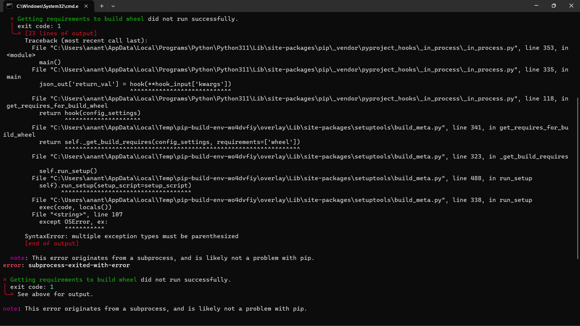The image size is (580, 326).
Task: Open a new terminal tab with plus icon
Action: pyautogui.click(x=102, y=6)
